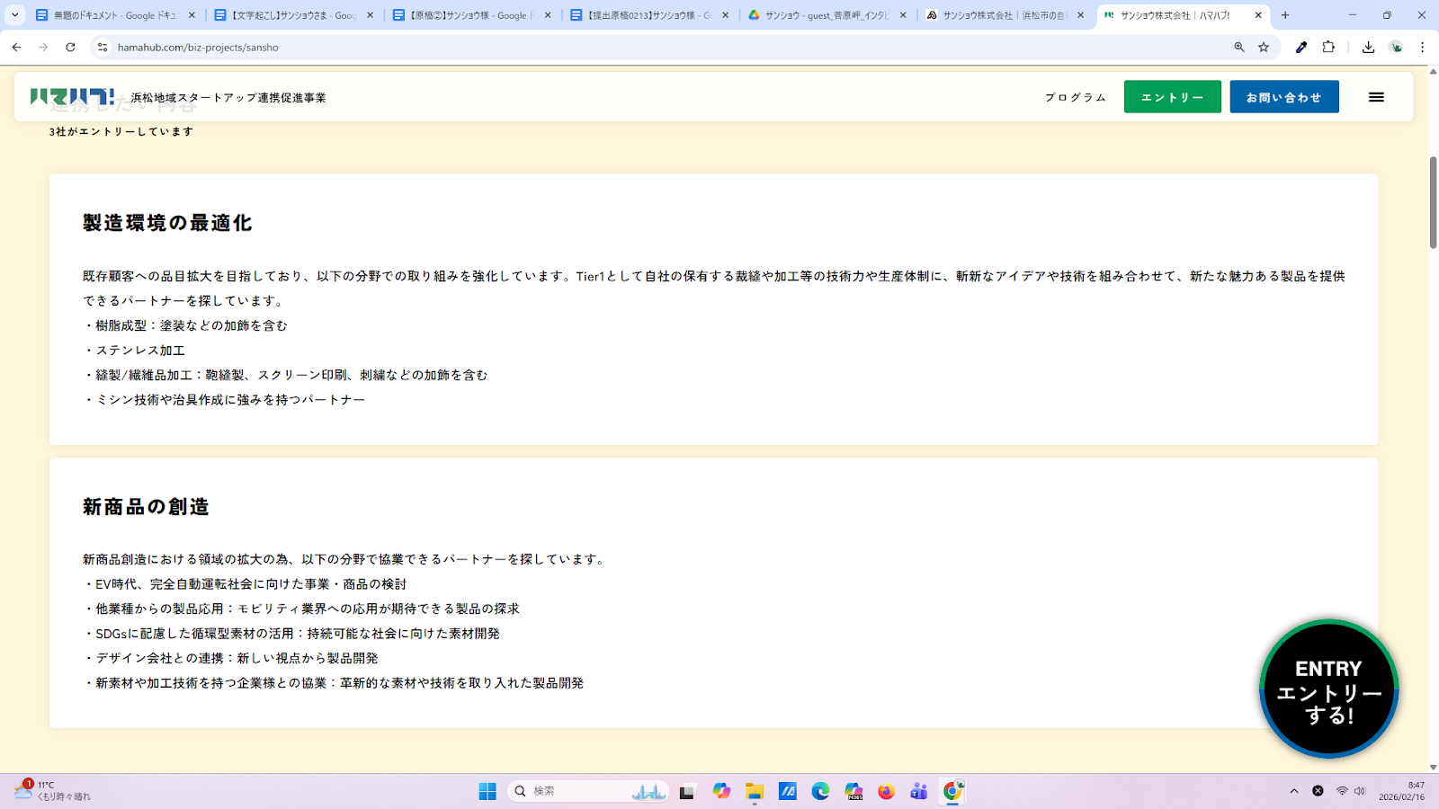Open the Microsoft 365 taskbar icon
Image resolution: width=1439 pixels, height=809 pixels.
[854, 791]
